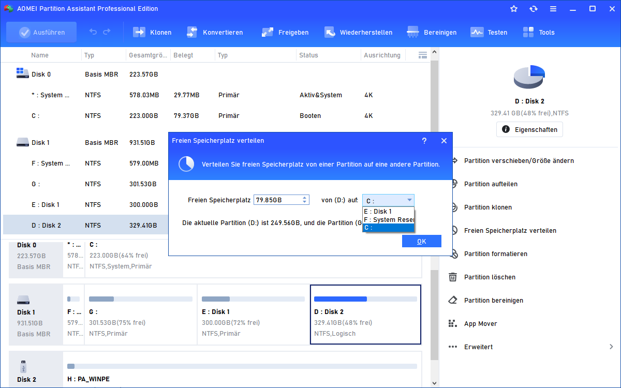Image resolution: width=621 pixels, height=388 pixels.
Task: Open the Klonen tool
Action: [152, 32]
